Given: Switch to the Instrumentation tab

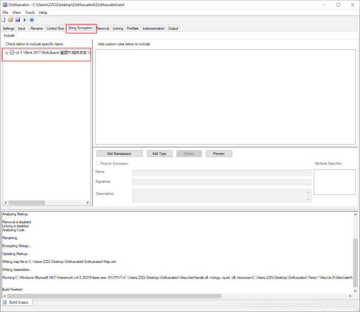Looking at the screenshot, I should tap(154, 29).
